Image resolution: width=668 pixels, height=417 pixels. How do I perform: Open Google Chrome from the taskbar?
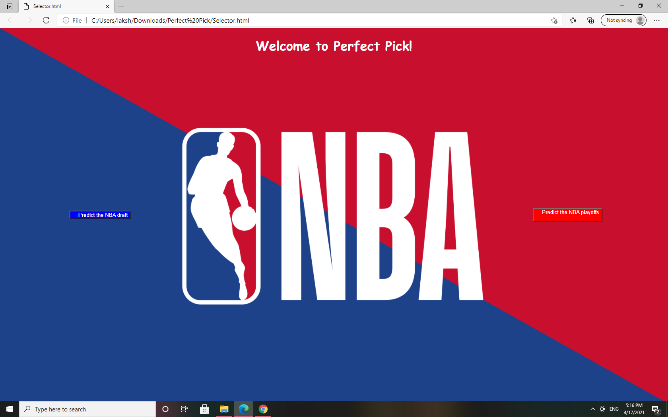pyautogui.click(x=263, y=409)
